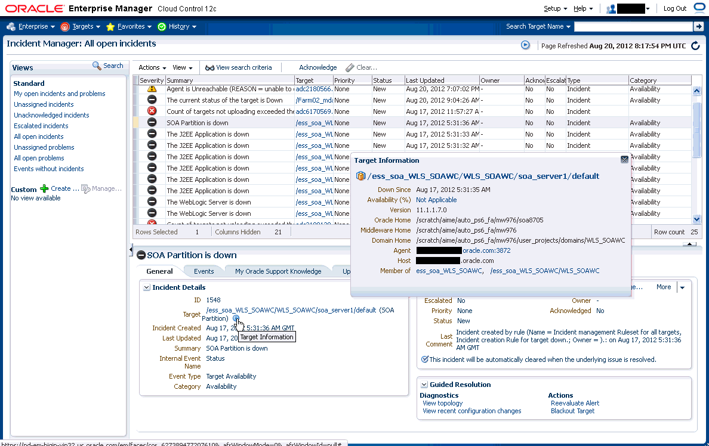The image size is (709, 446).
Task: Focus the target name search field
Action: (633, 27)
